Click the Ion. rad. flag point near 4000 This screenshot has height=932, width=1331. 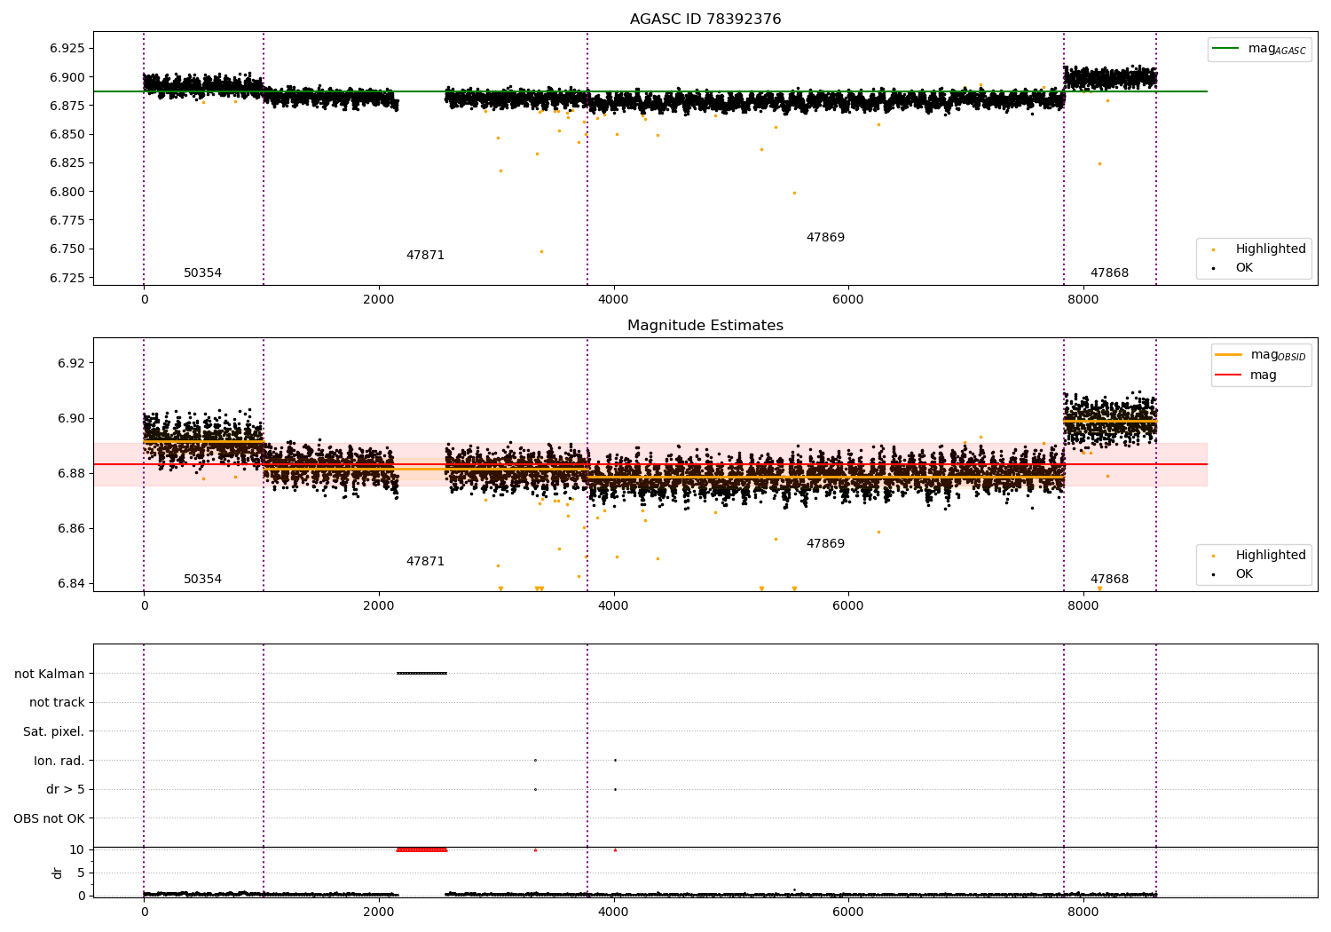pos(615,760)
